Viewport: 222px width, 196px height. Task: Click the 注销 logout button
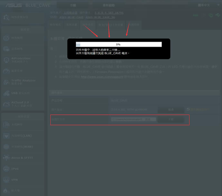pyautogui.click(x=73, y=5)
